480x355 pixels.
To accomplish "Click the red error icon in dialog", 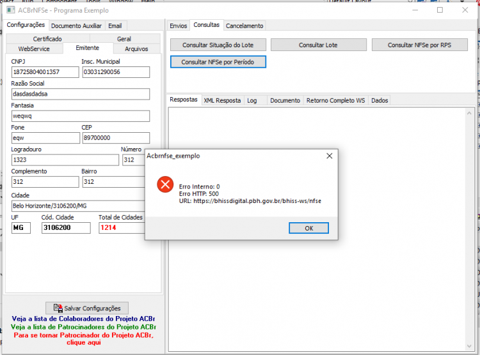I will click(x=165, y=185).
